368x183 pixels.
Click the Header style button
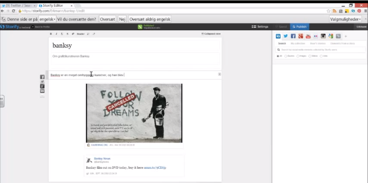tap(81, 34)
